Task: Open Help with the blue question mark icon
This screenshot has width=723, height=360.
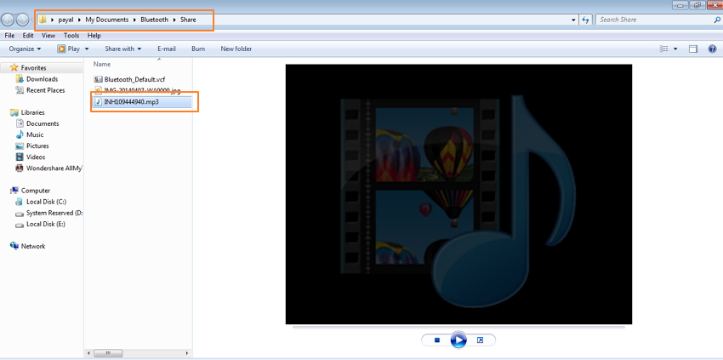Action: click(713, 49)
